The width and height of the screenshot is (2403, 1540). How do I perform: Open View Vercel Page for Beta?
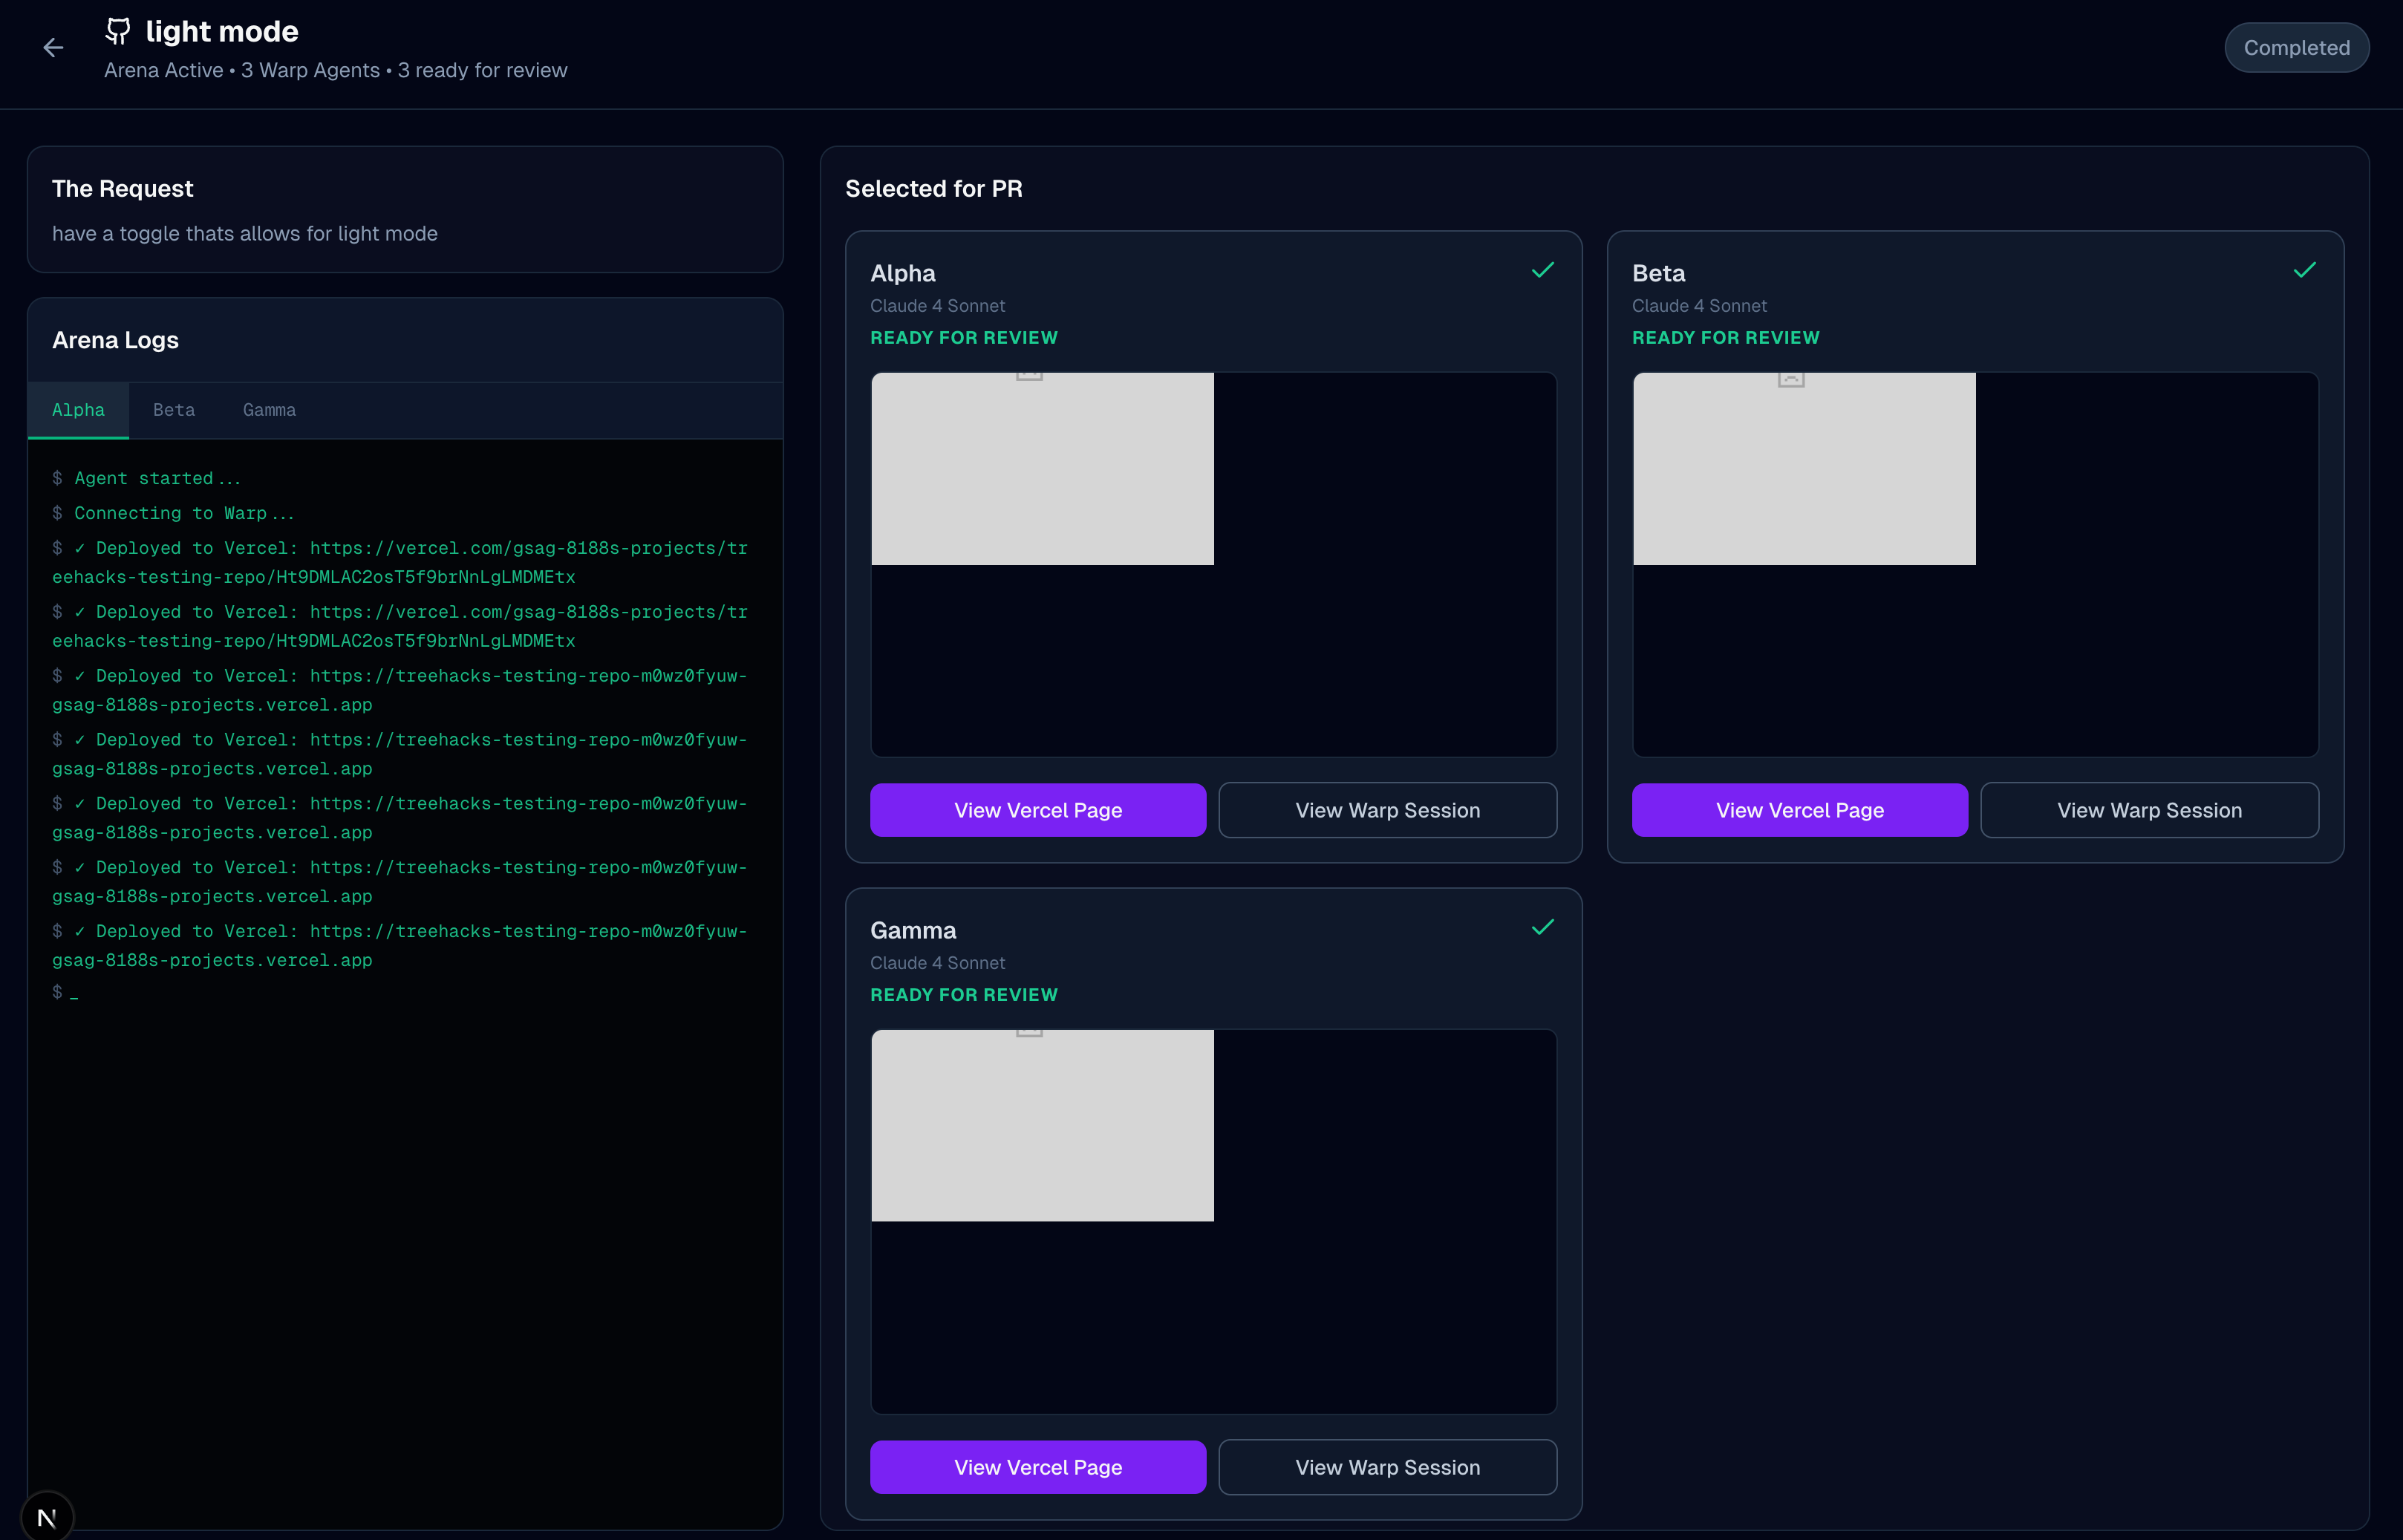pos(1799,810)
